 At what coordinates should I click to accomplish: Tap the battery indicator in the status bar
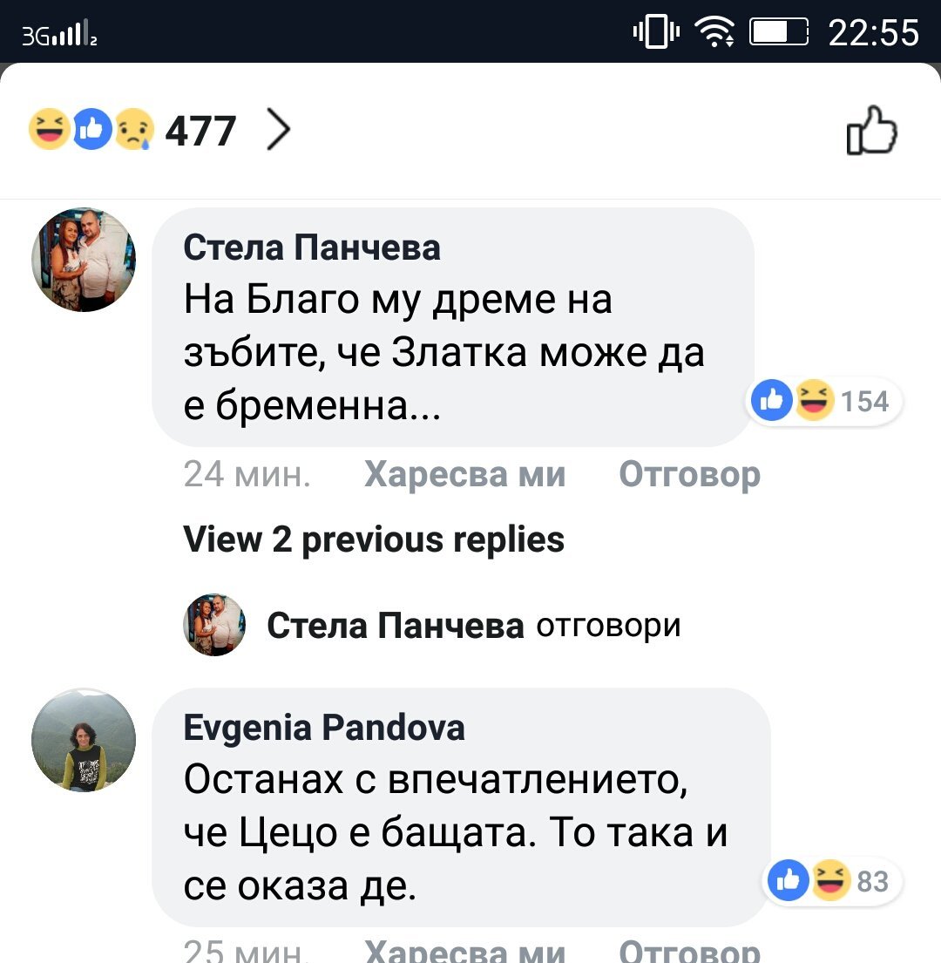coord(779,33)
